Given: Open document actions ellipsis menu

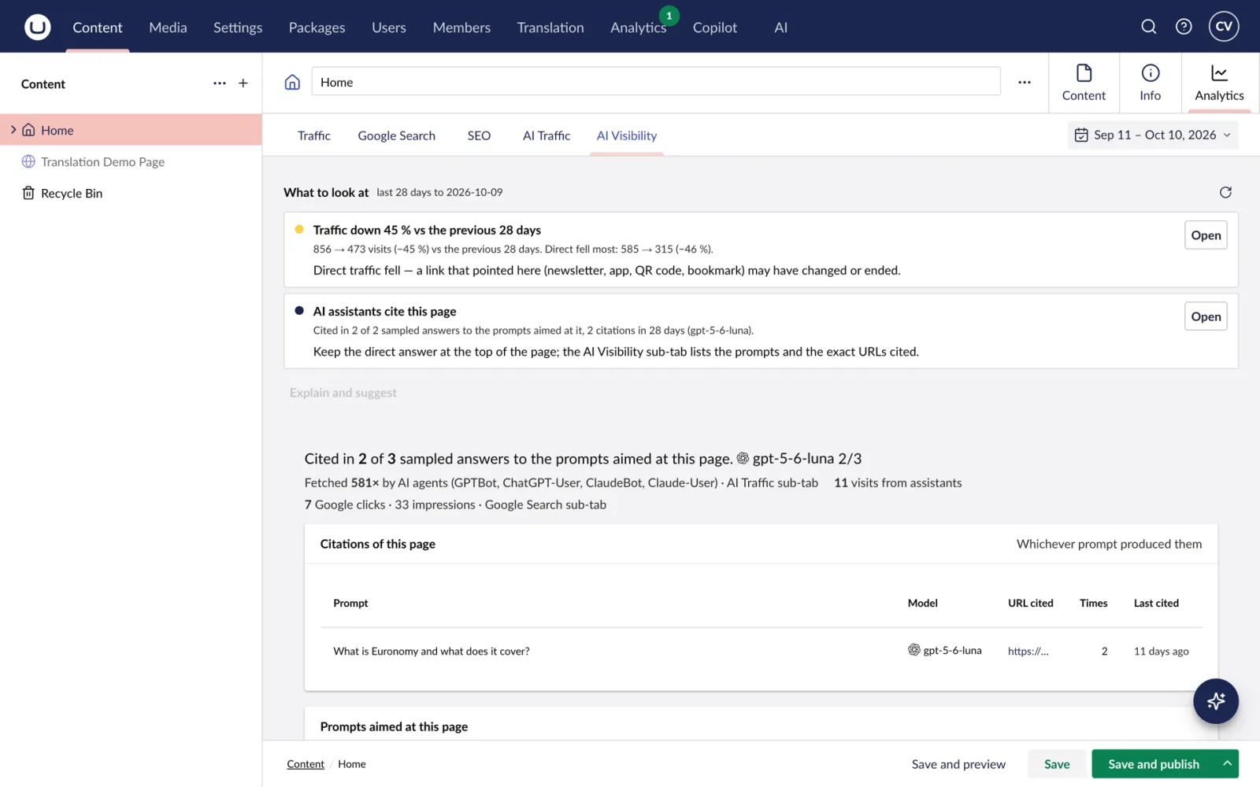Looking at the screenshot, I should point(1025,83).
